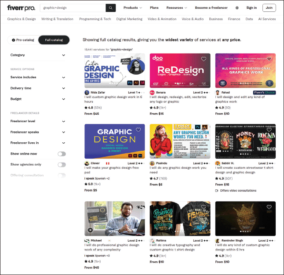Open the Finance category
The image size is (284, 275).
click(x=234, y=19)
